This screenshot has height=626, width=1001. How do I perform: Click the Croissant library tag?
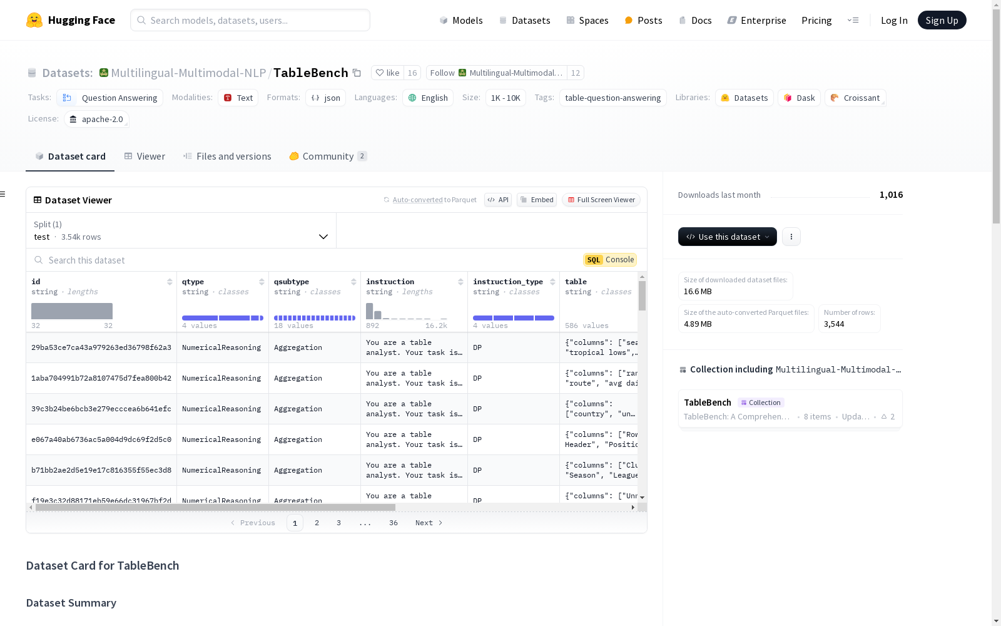[x=855, y=98]
